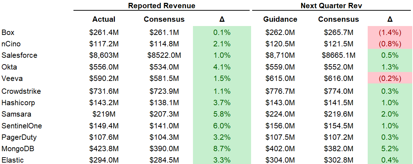Select the SentinelOne row label
Screen dimensions: 413x164
pyautogui.click(x=22, y=126)
